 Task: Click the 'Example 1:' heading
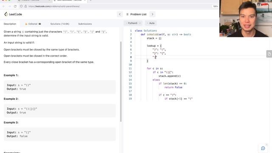pos(11,75)
